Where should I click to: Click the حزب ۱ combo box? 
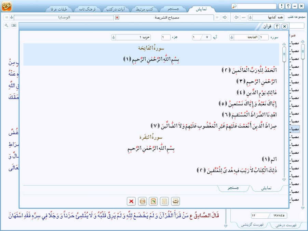[x=131, y=37]
